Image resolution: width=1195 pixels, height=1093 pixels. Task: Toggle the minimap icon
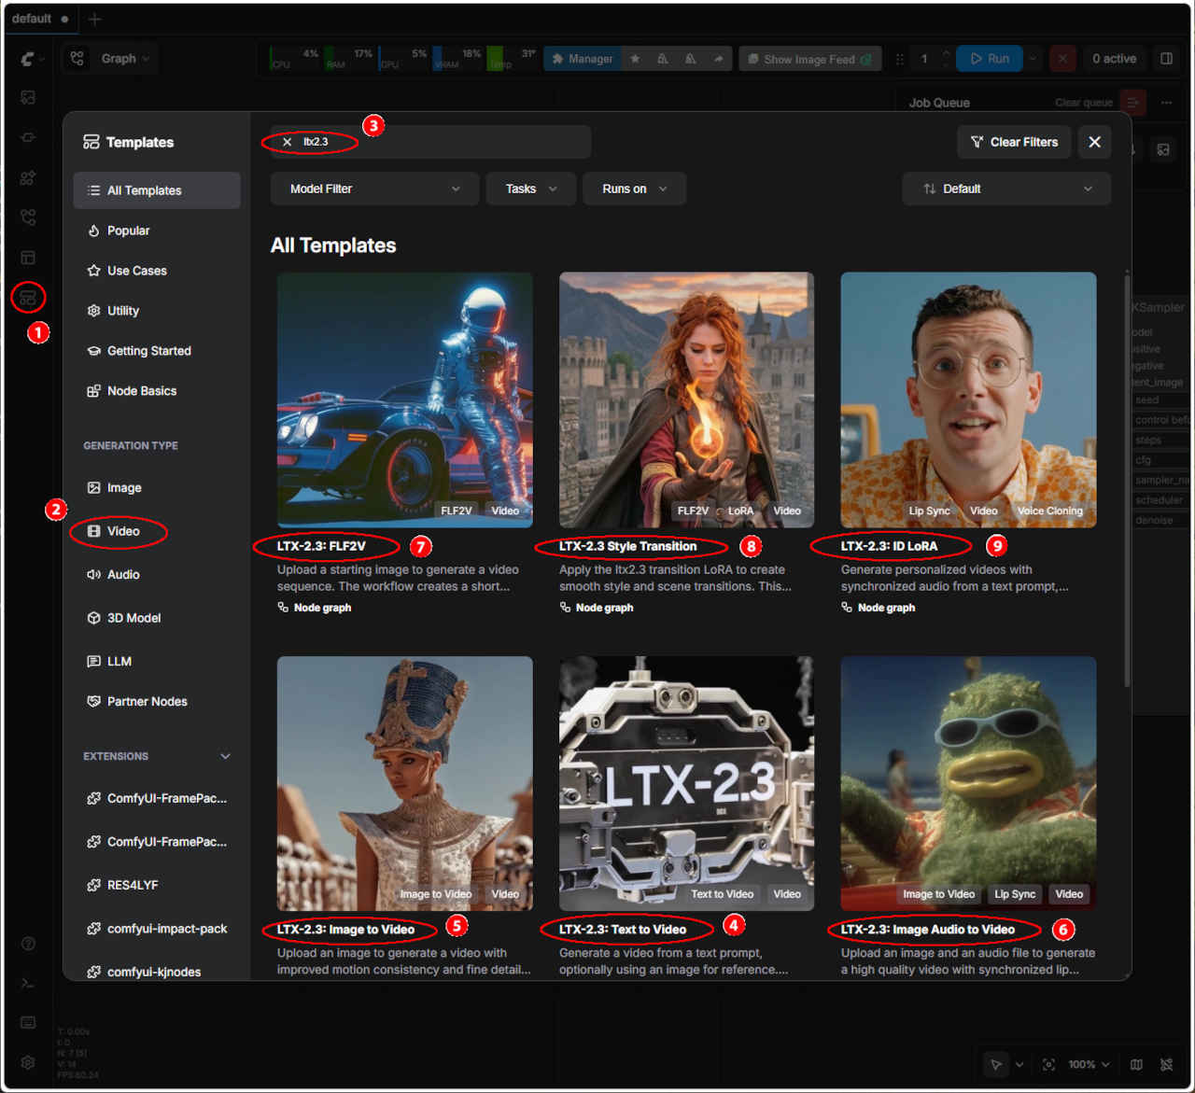1136,1064
